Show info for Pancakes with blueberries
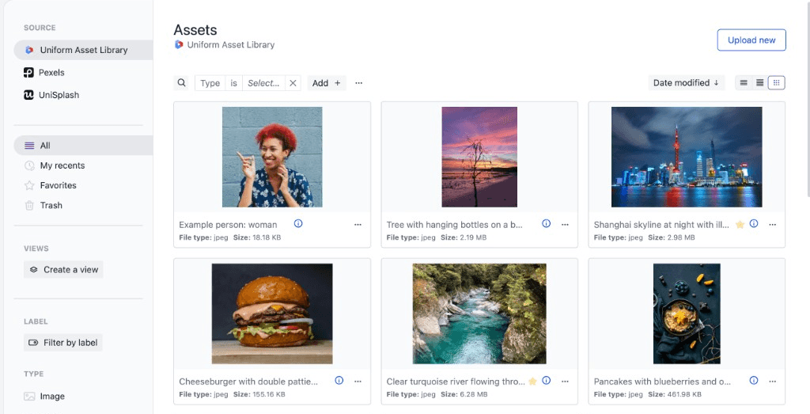Screen dimensions: 810x414 pos(754,381)
